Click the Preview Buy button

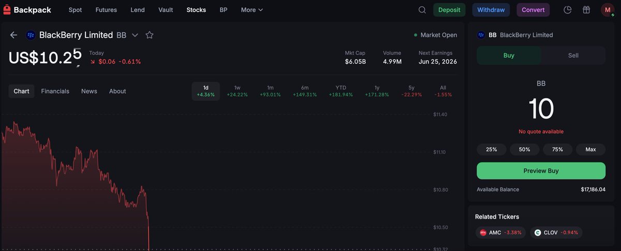(541, 171)
